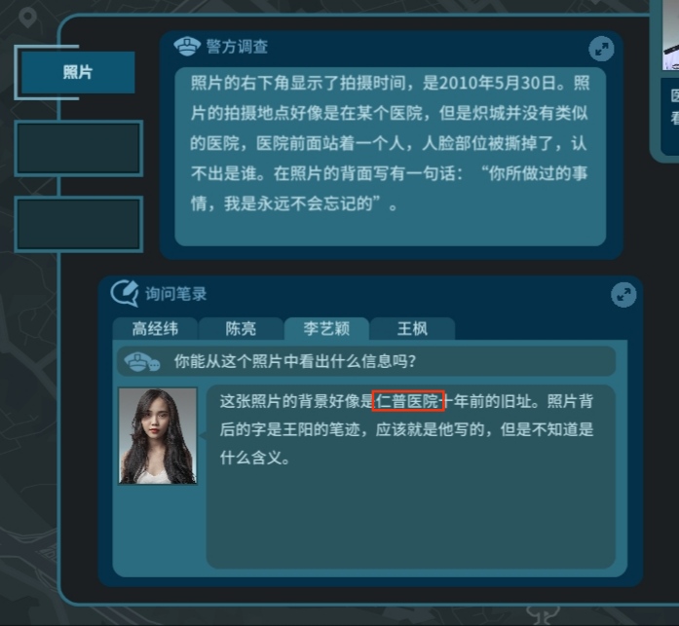Image resolution: width=679 pixels, height=626 pixels.
Task: Expand the 询问笔录 panel with arrows icon
Action: (x=623, y=295)
